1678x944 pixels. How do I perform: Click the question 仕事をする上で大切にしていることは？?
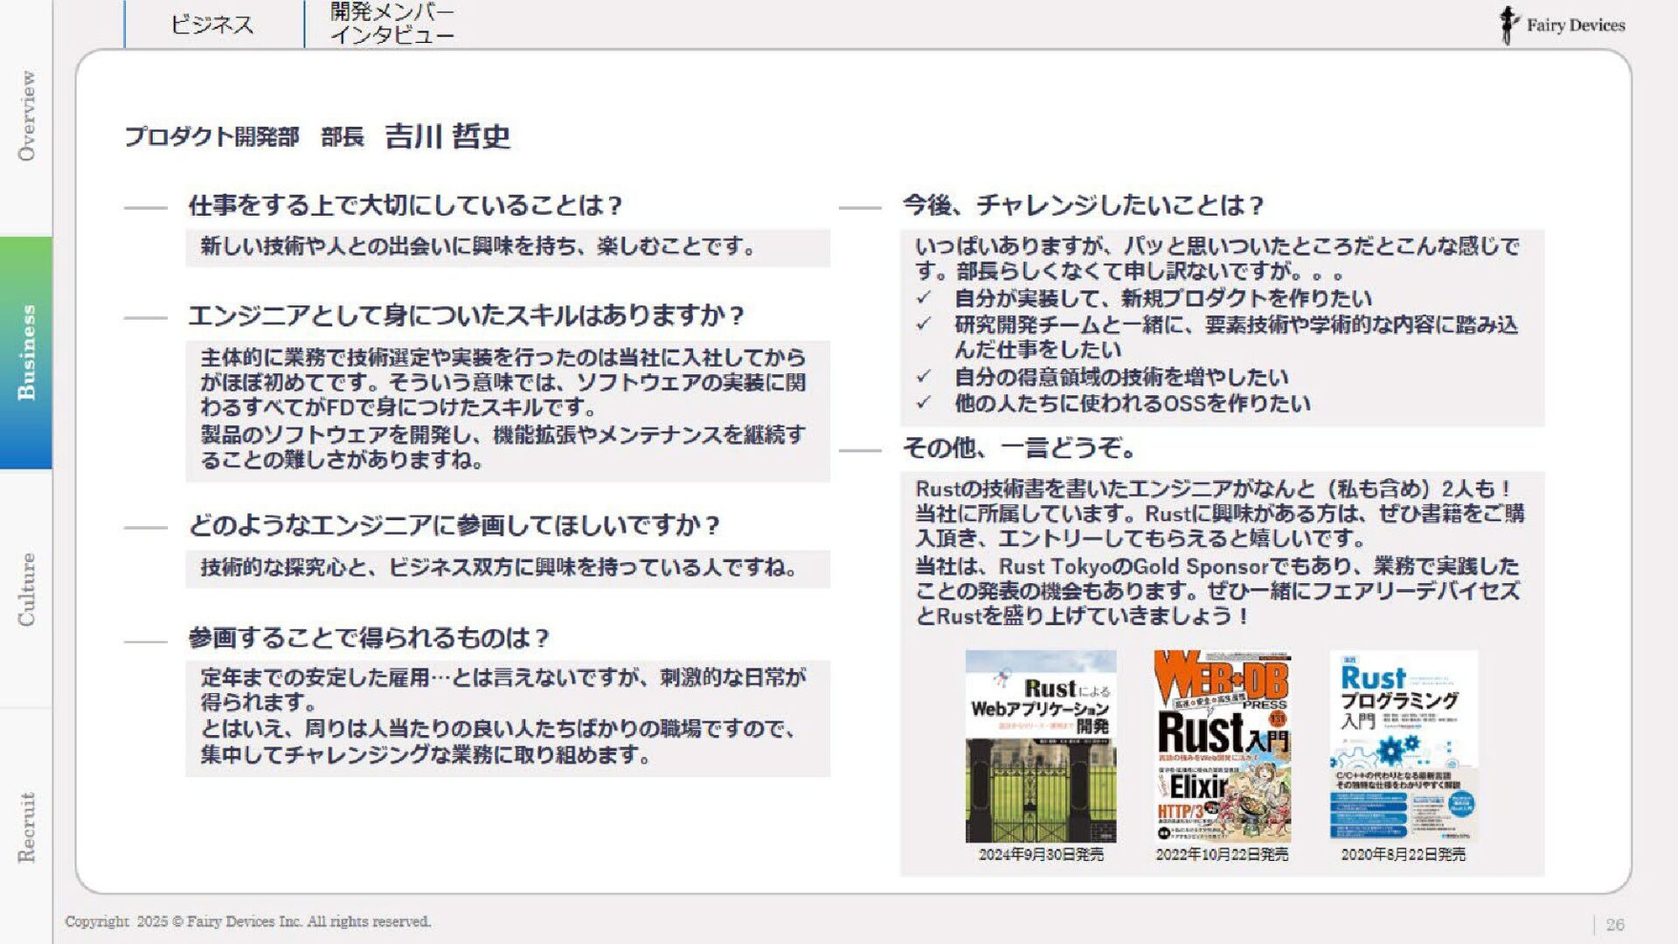point(406,205)
